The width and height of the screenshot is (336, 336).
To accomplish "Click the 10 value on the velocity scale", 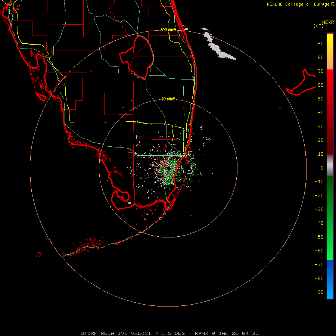I will coord(321,154).
